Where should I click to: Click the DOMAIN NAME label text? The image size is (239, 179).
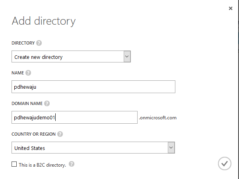tap(27, 103)
